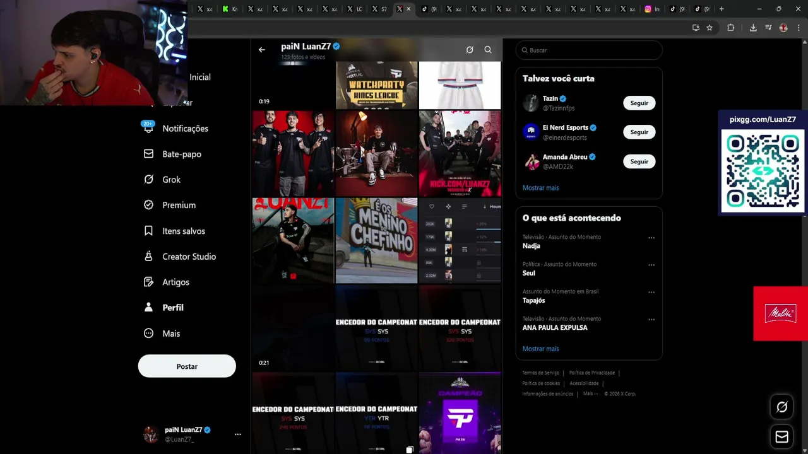The height and width of the screenshot is (454, 808).
Task: Open the video thumbnail marked 0:21
Action: pos(293,328)
